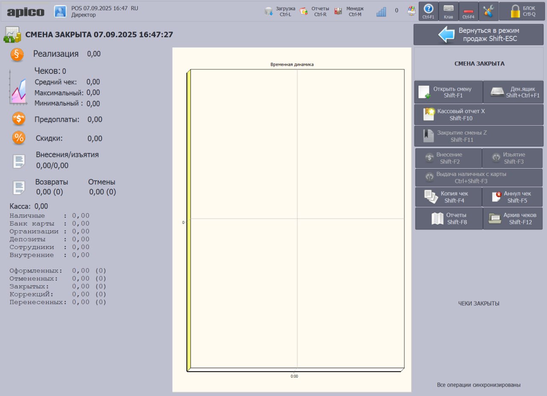Click the network synchronization globe icon
The image size is (547, 396).
(x=411, y=11)
